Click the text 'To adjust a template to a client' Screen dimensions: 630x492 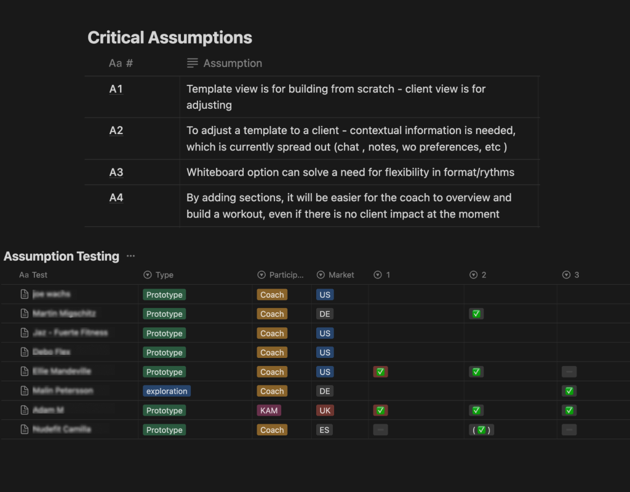263,130
